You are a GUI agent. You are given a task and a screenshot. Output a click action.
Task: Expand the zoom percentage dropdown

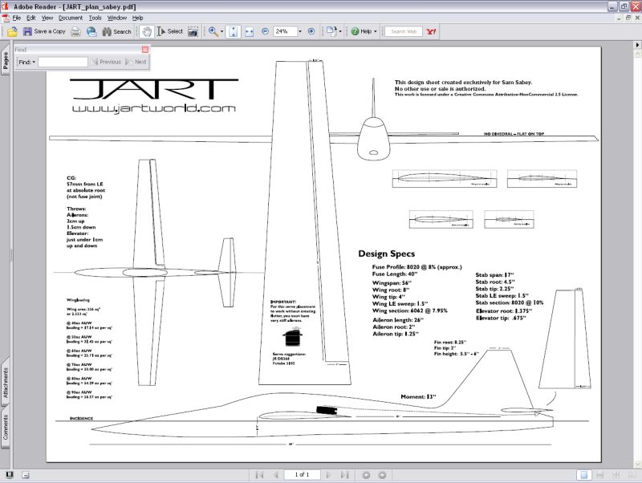300,31
